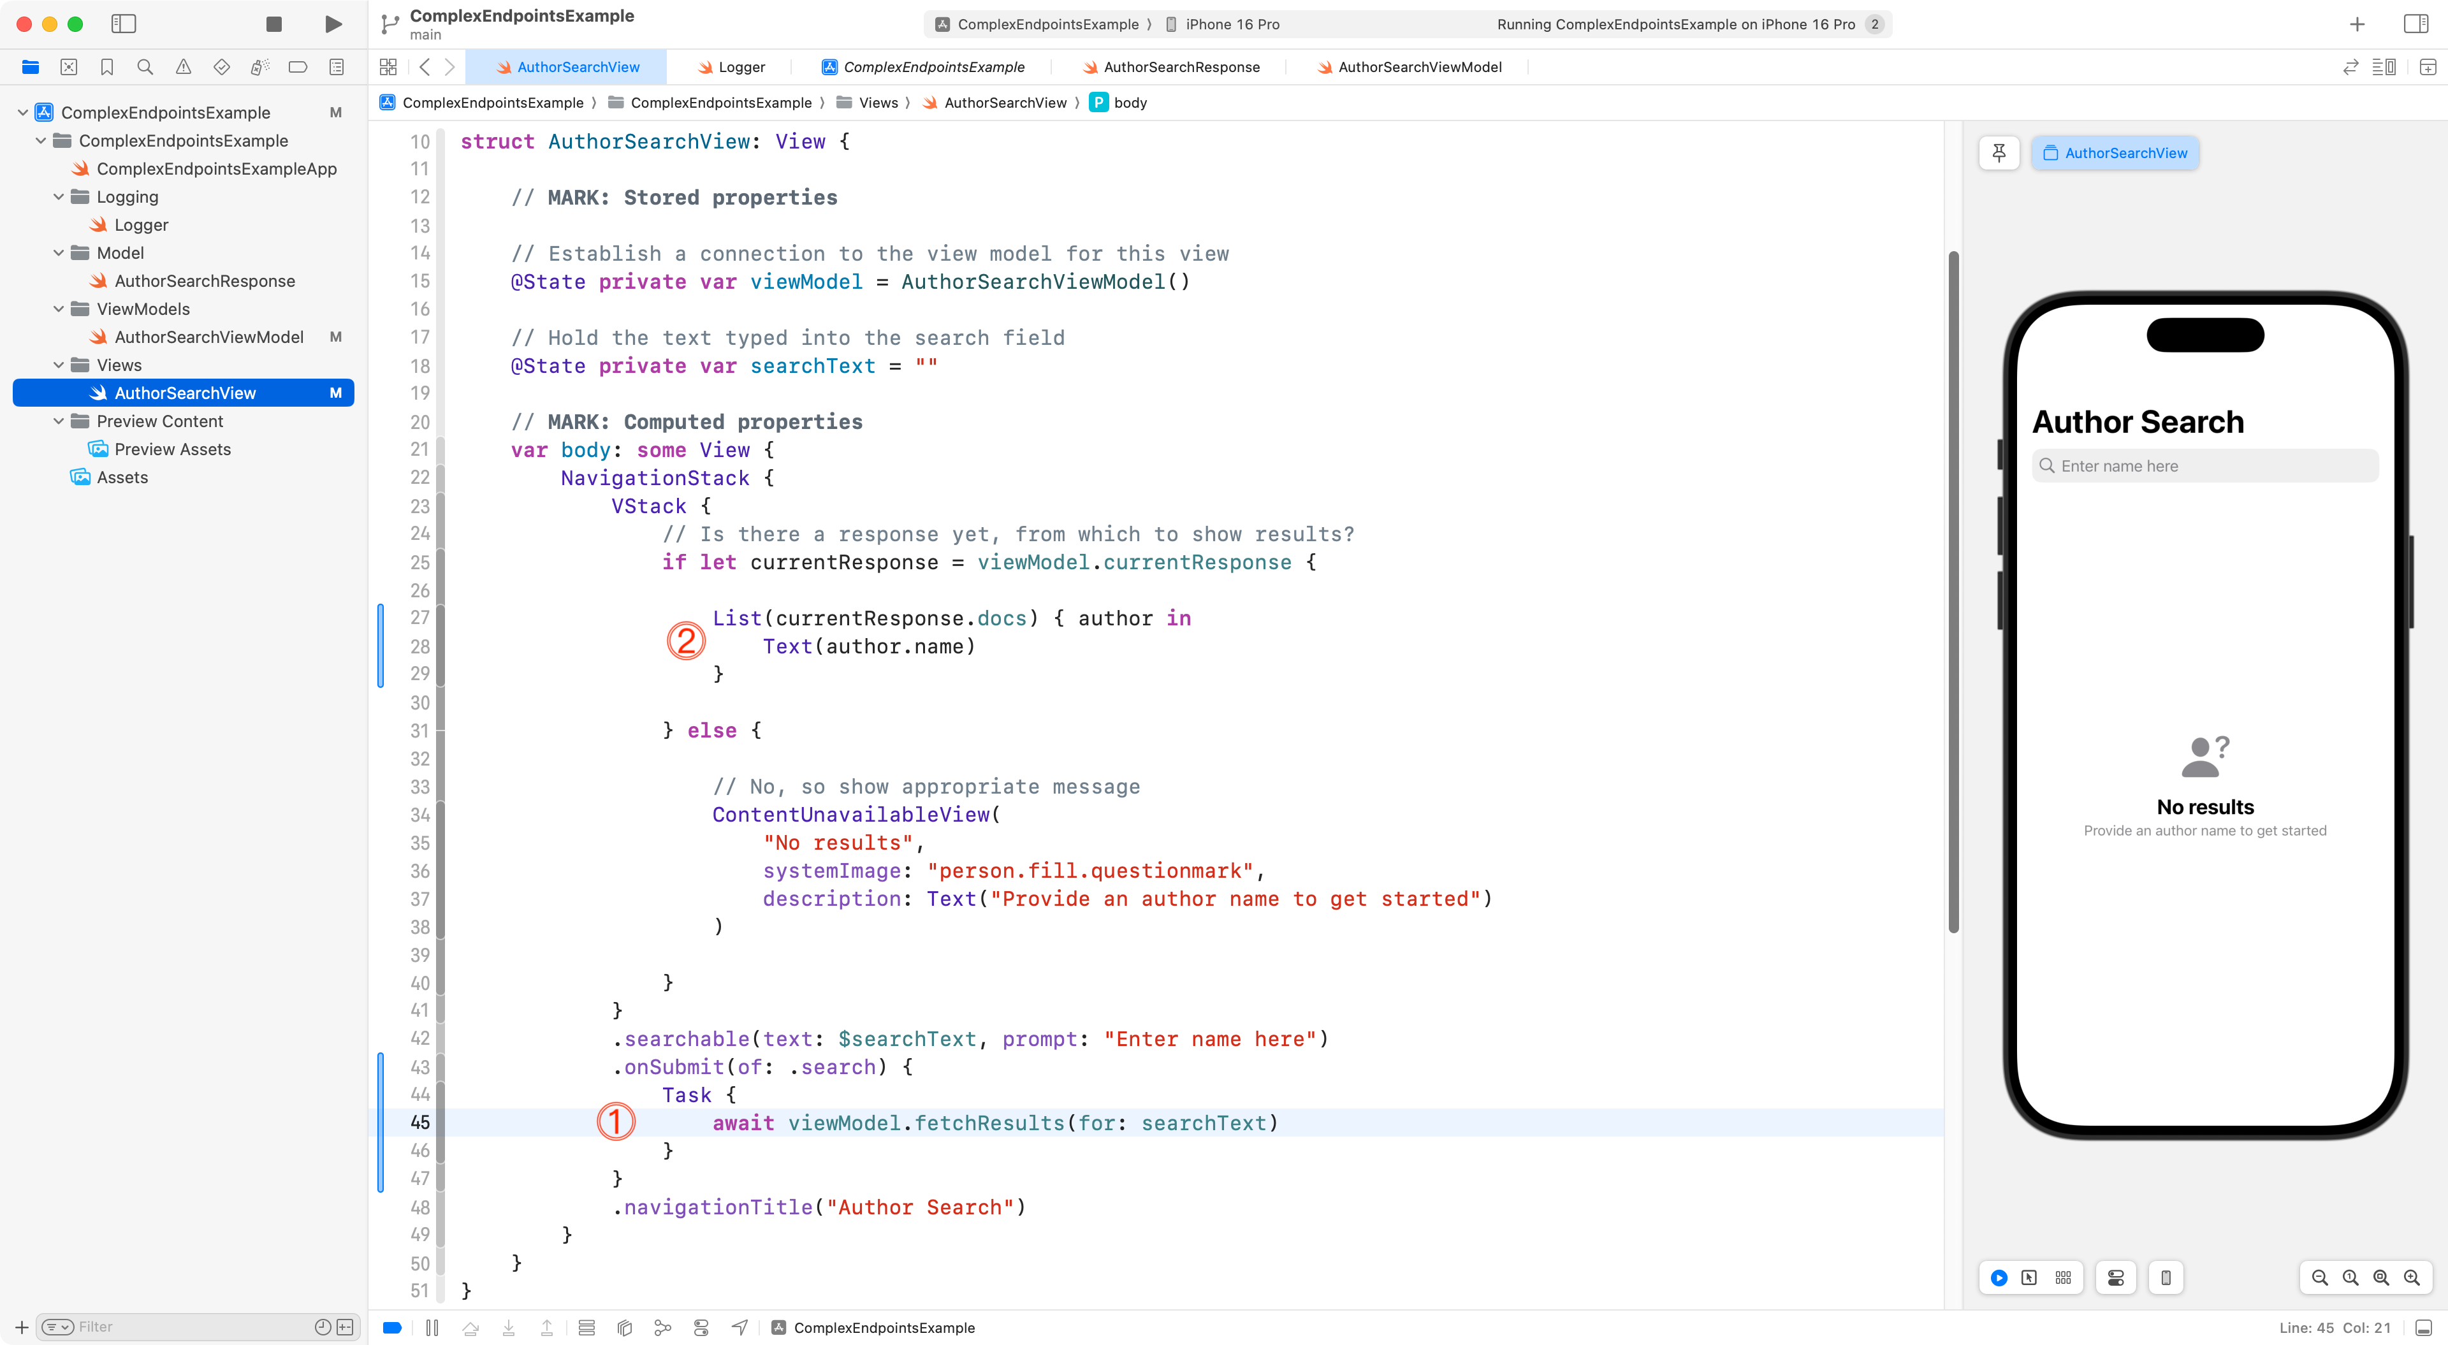Click the Filter field in navigator
The image size is (2448, 1345).
[x=190, y=1327]
